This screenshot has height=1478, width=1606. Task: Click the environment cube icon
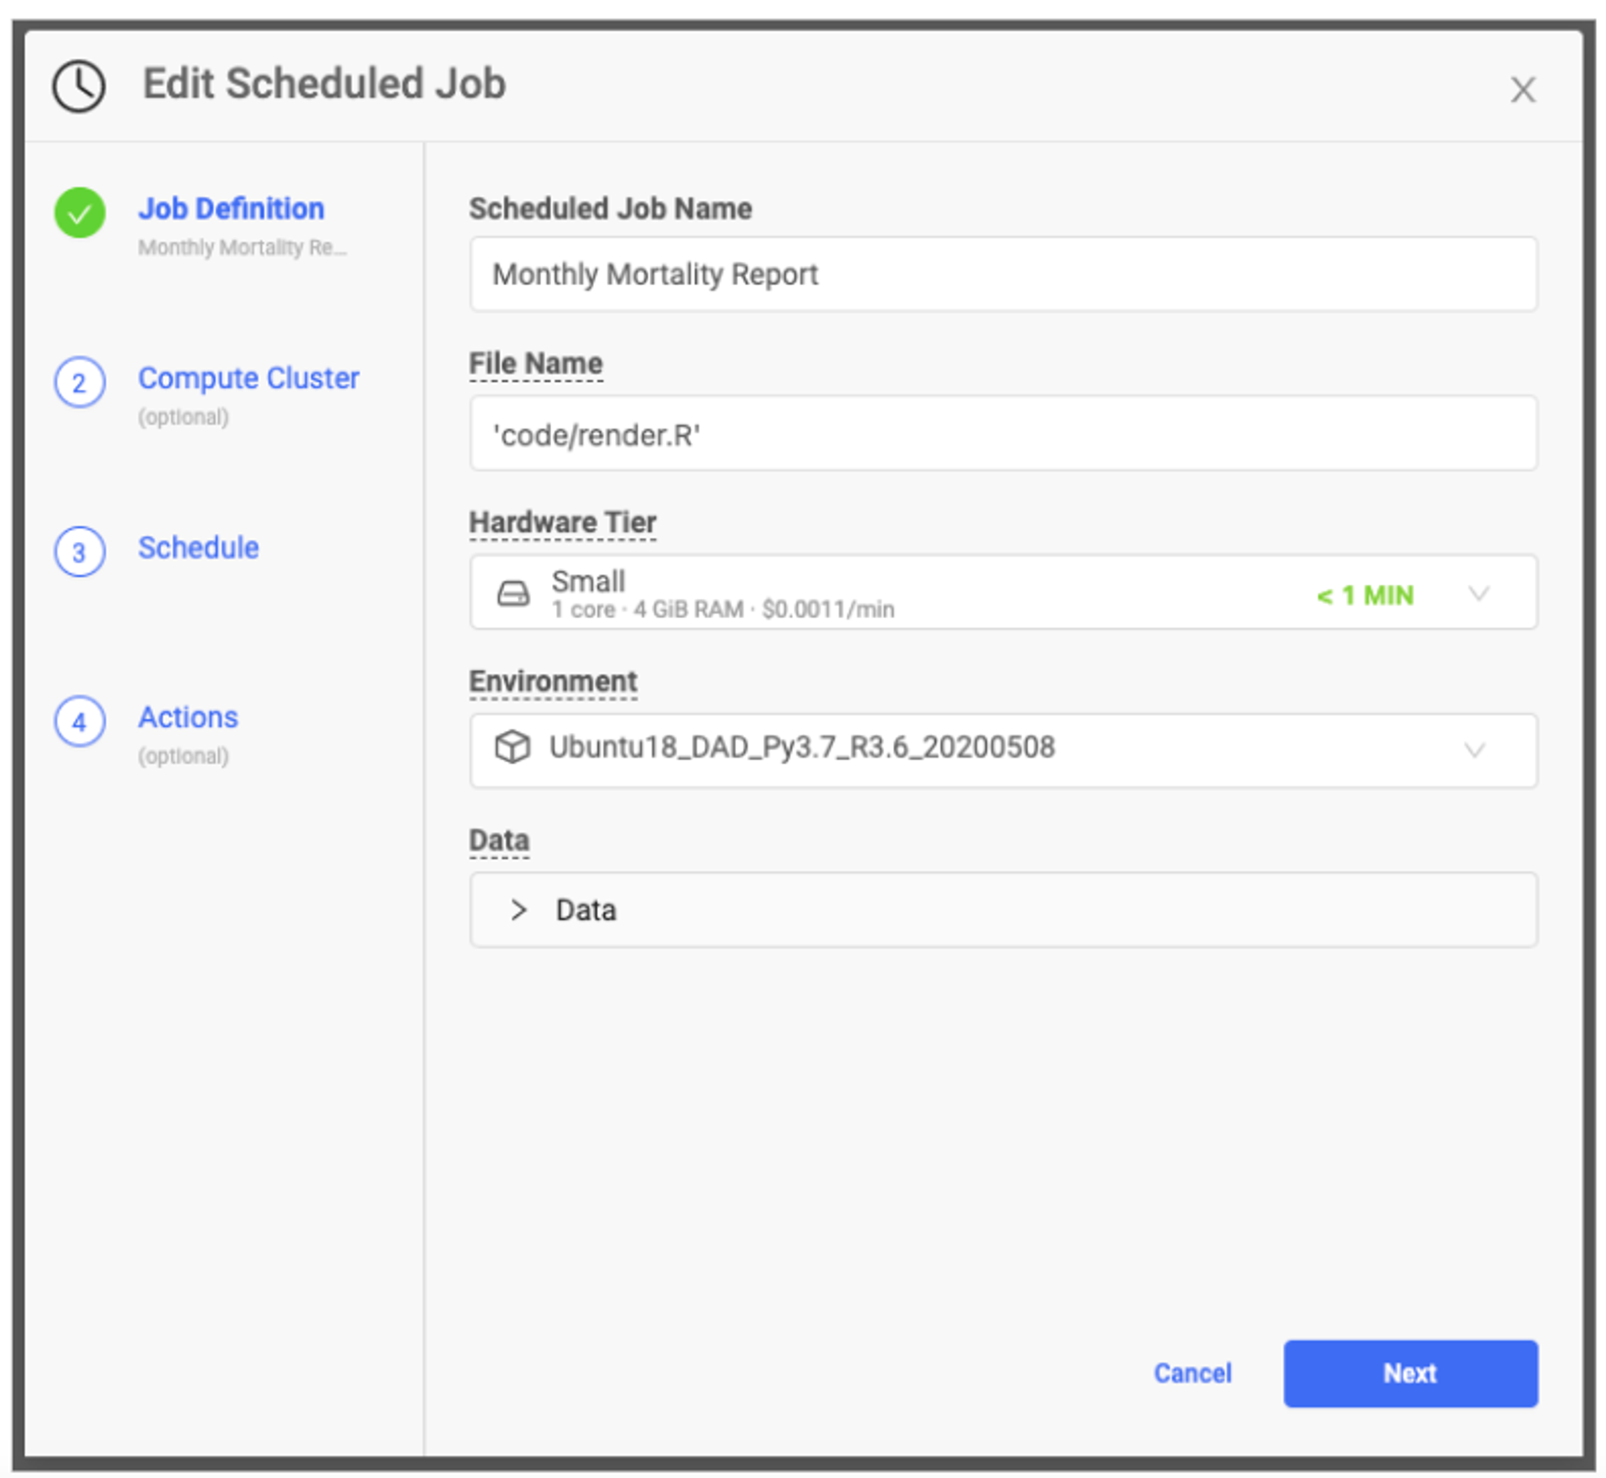click(512, 746)
